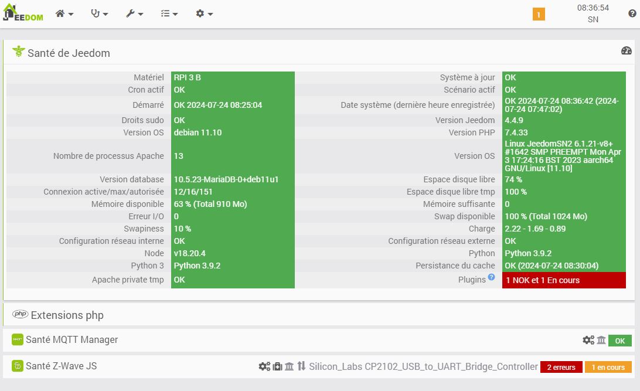Screen dimensions: 640x391
Task: Open the gear settings menu
Action: 204,13
